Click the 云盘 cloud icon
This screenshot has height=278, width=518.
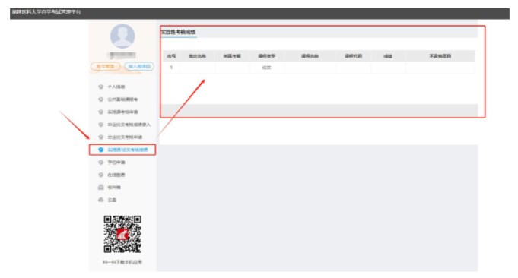tap(100, 200)
